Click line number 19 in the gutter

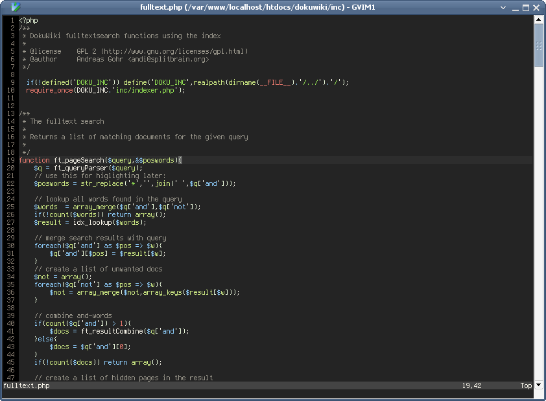tap(11, 160)
